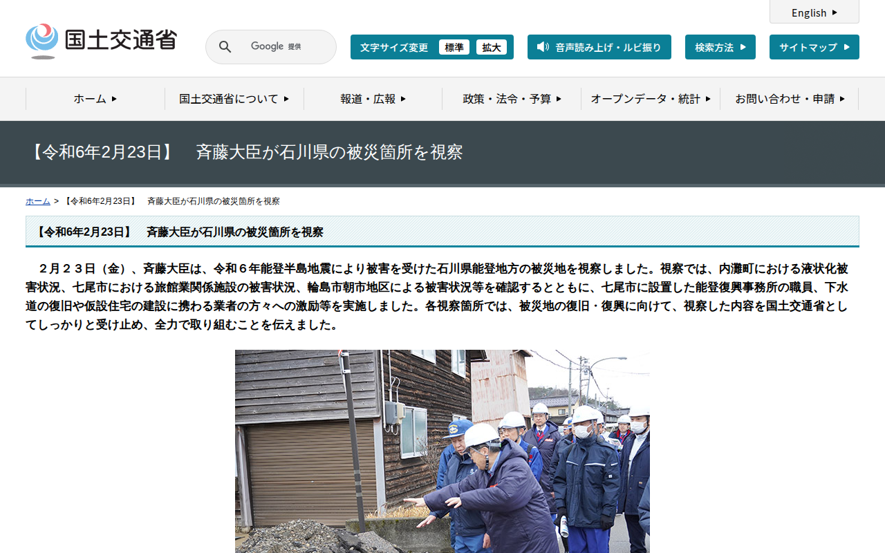
Task: Click arrow icon next to 検索方法
Action: coord(743,47)
